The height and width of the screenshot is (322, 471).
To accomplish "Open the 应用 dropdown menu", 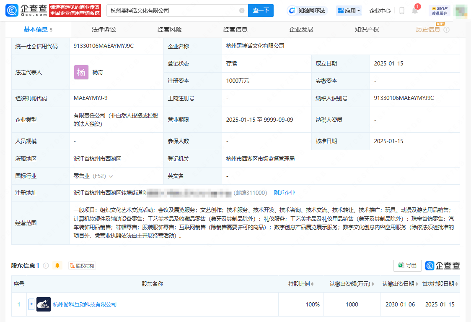I will (x=349, y=11).
